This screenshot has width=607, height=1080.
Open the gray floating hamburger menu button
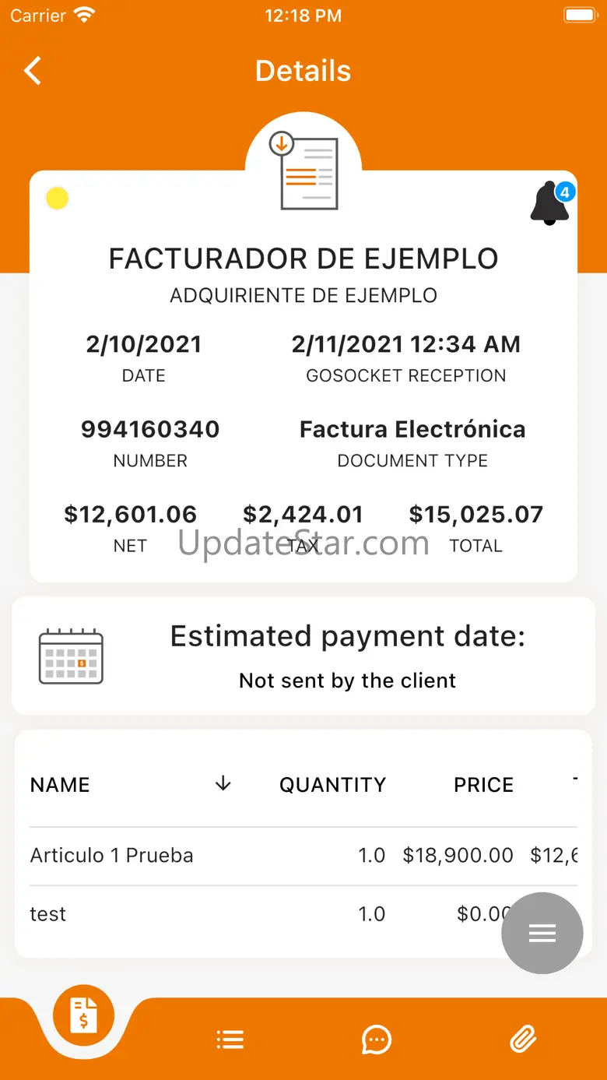click(542, 933)
